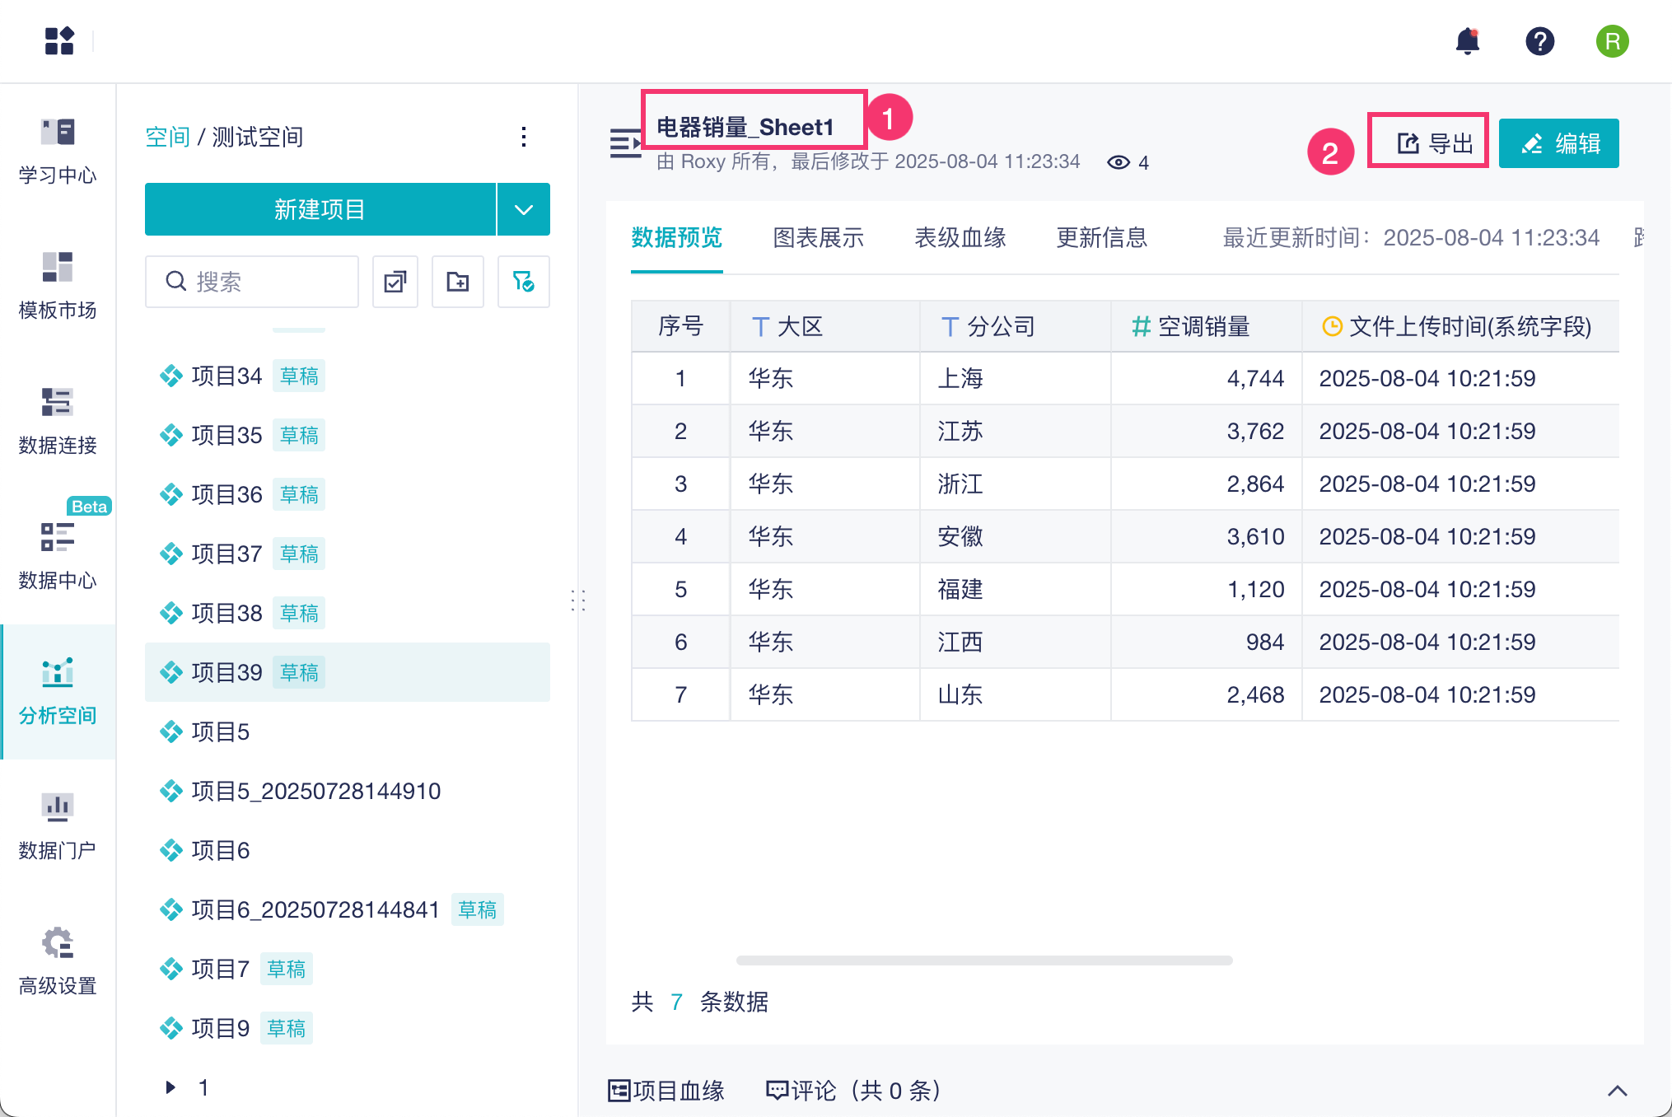Open the 新建项目 dropdown arrow
This screenshot has width=1672, height=1117.
pos(524,209)
